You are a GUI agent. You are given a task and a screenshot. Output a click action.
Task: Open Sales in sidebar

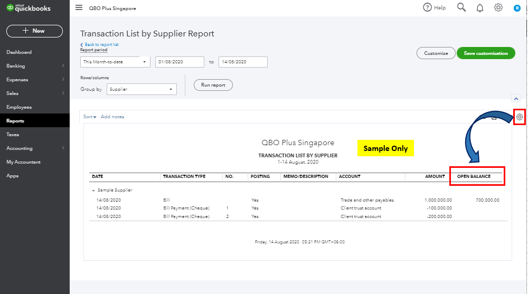13,93
